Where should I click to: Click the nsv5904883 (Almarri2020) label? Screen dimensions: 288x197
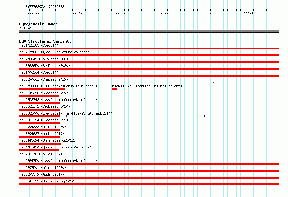[43, 127]
